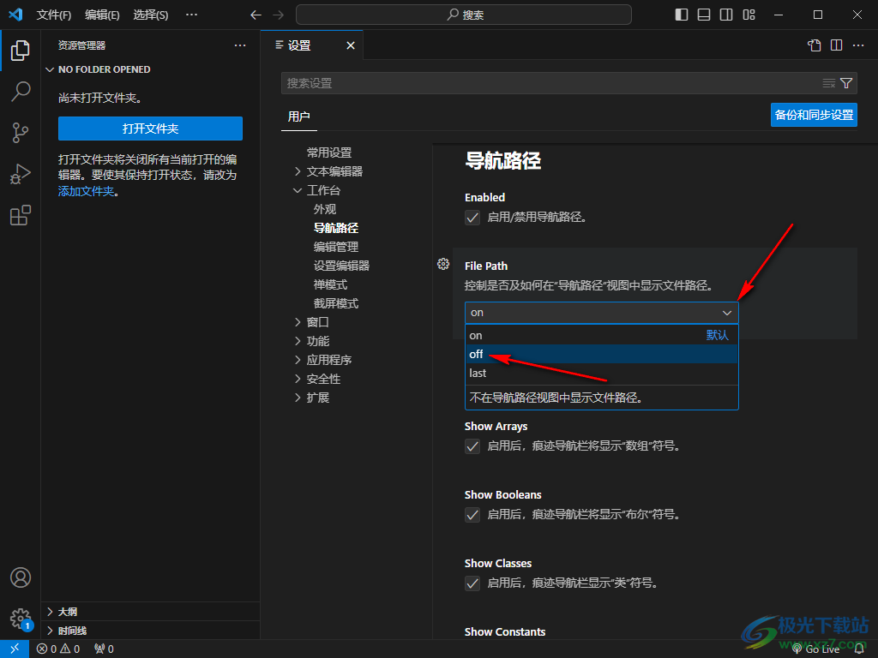
Task: Click the settings filter funnel icon
Action: pos(846,83)
